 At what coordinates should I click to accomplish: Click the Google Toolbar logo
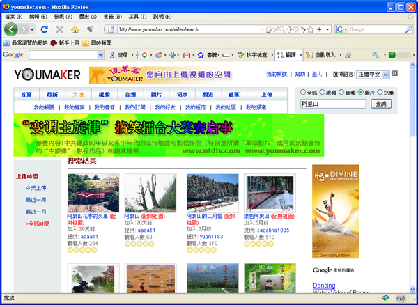(13, 54)
